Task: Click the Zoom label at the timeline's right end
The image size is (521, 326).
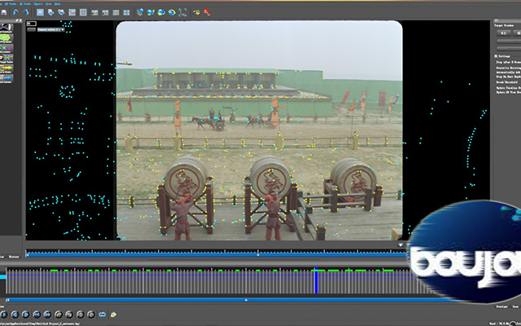Action: (x=515, y=306)
